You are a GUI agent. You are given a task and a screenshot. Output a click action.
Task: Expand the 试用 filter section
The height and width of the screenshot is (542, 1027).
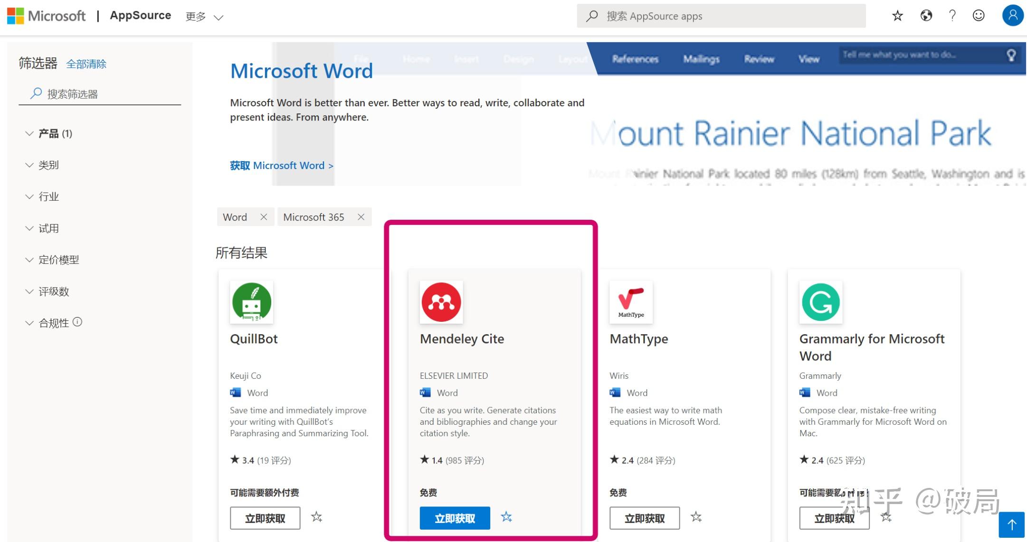[42, 228]
